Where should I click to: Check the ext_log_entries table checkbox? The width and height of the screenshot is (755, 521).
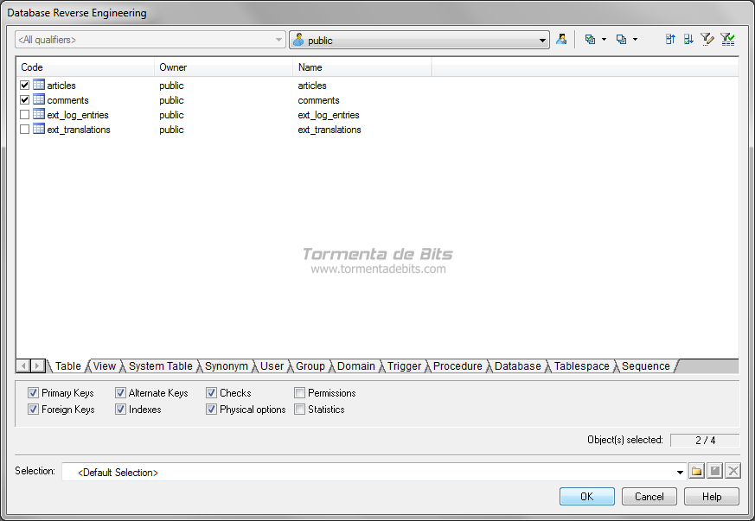[24, 115]
